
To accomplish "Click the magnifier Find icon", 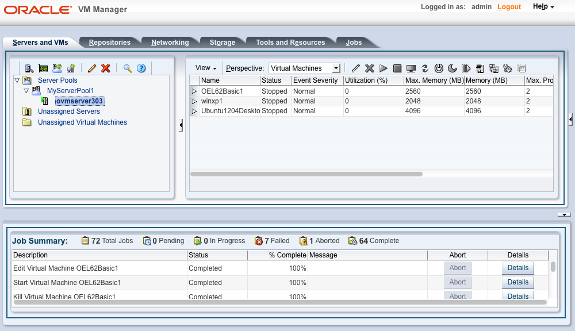I will point(127,68).
